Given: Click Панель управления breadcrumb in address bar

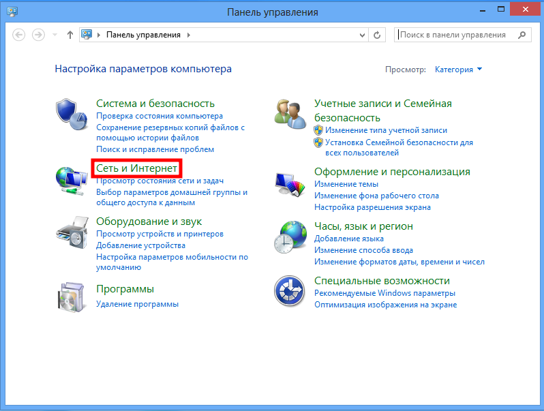Looking at the screenshot, I should coord(143,35).
